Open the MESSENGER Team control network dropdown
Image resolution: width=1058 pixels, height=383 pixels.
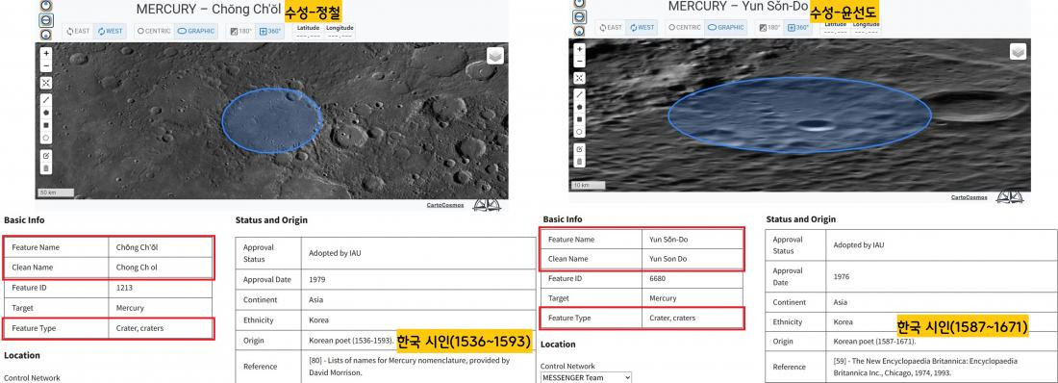click(x=587, y=377)
